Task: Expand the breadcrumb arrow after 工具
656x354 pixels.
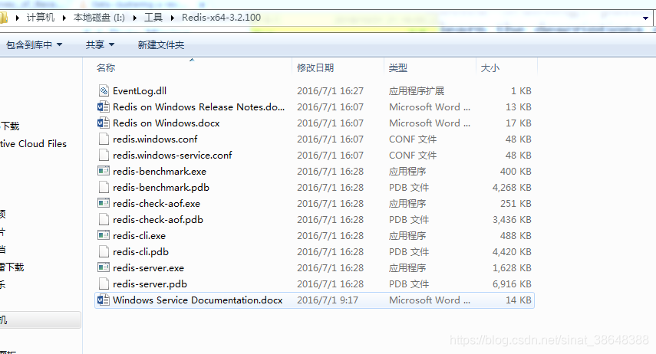Action: click(173, 18)
